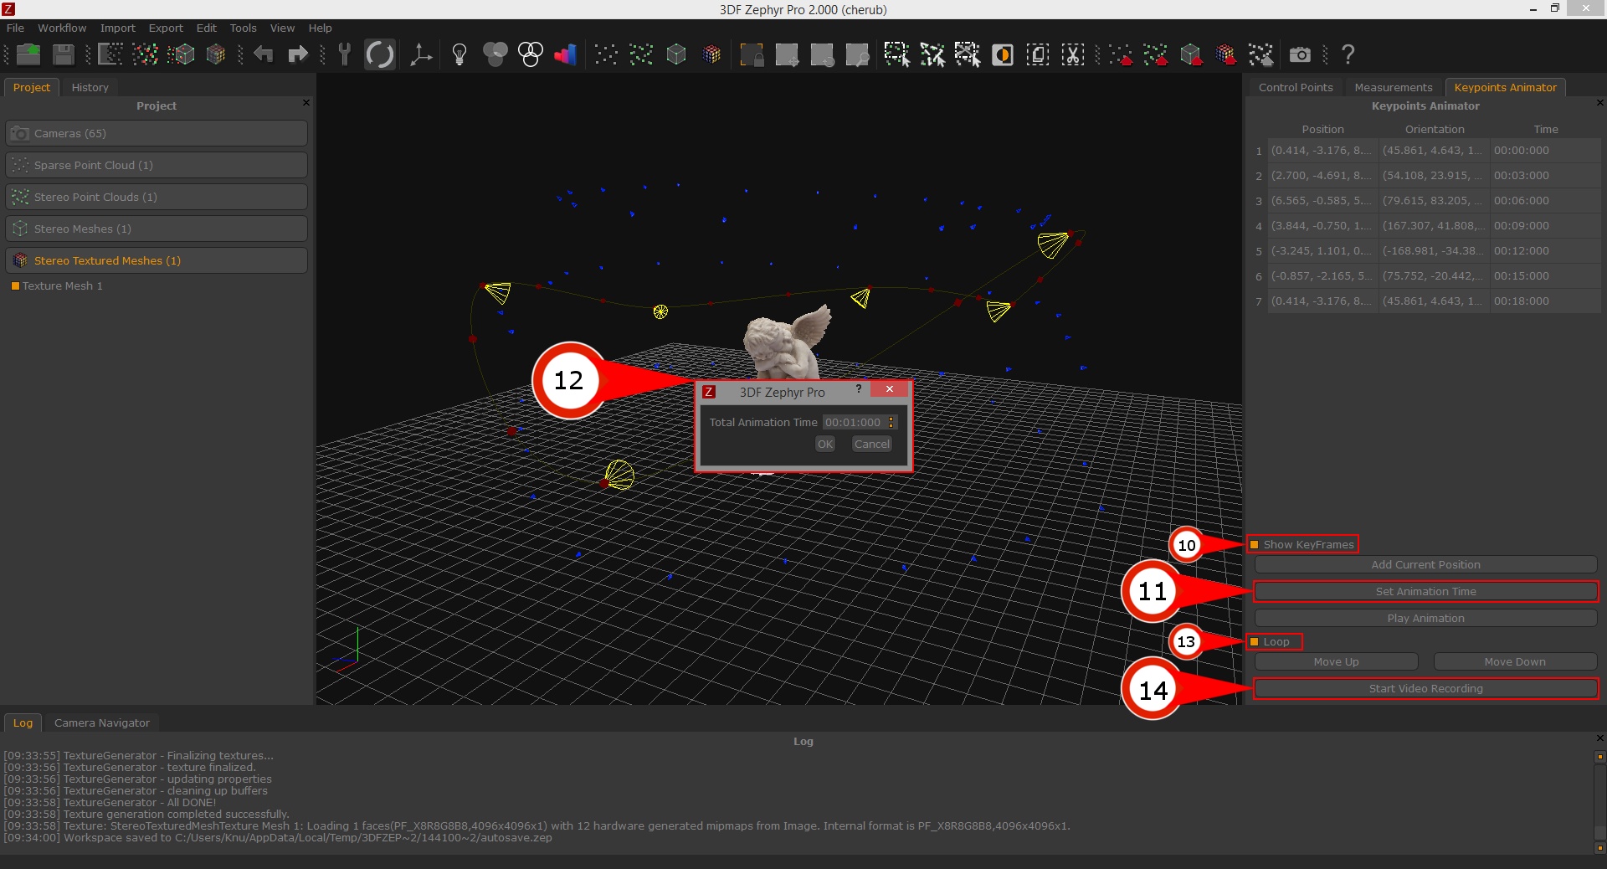Image resolution: width=1607 pixels, height=869 pixels.
Task: Click the filled overlapping circles icon
Action: (495, 55)
